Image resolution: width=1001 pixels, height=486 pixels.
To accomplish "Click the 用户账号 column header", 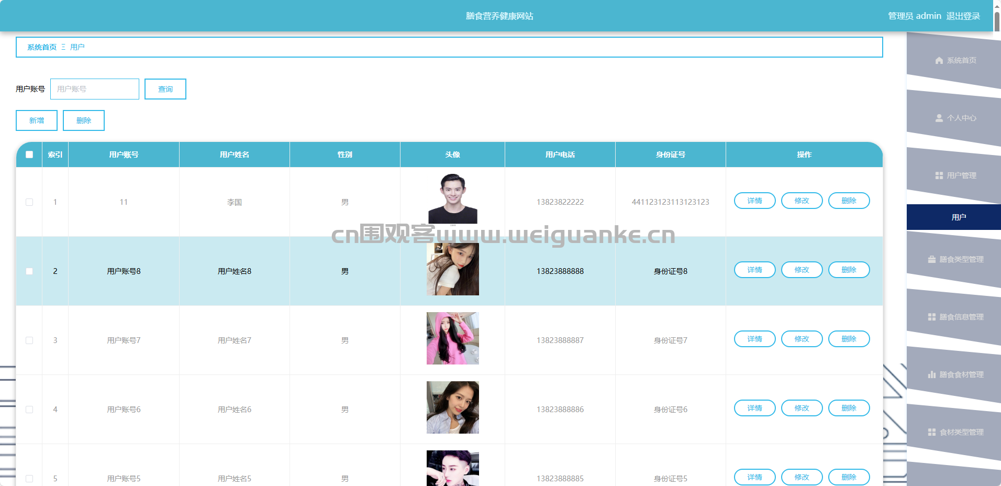I will [x=124, y=154].
